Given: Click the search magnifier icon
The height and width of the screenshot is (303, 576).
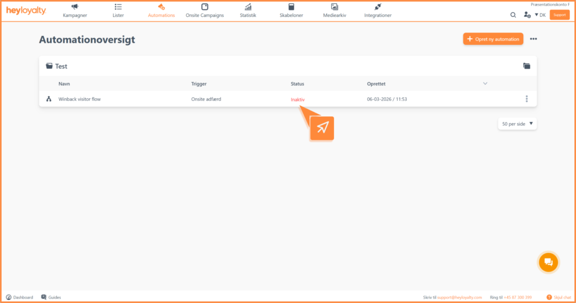Looking at the screenshot, I should coord(513,15).
